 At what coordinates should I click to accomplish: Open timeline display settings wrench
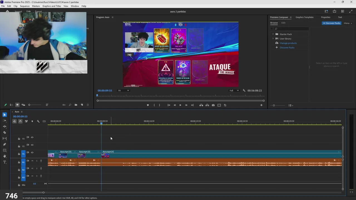click(38, 121)
